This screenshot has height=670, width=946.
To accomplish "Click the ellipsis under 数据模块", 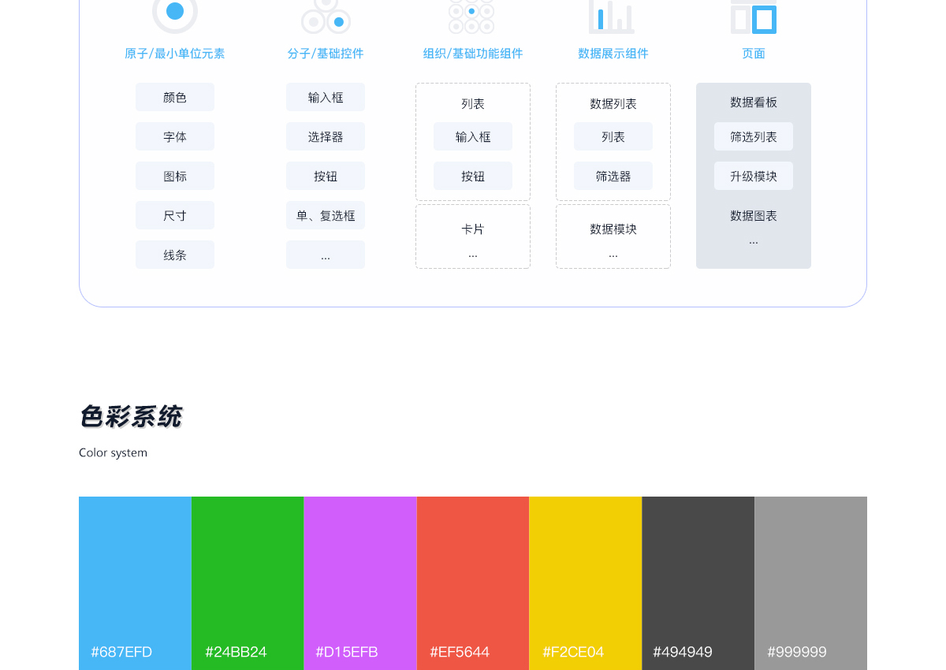I will [613, 255].
